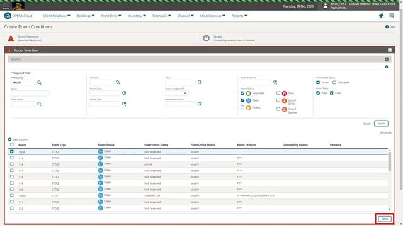Uncheck the Clean room status checkbox

pos(242,100)
